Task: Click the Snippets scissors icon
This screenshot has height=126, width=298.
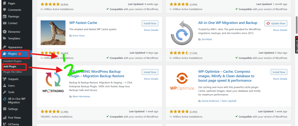Action: (5, 79)
